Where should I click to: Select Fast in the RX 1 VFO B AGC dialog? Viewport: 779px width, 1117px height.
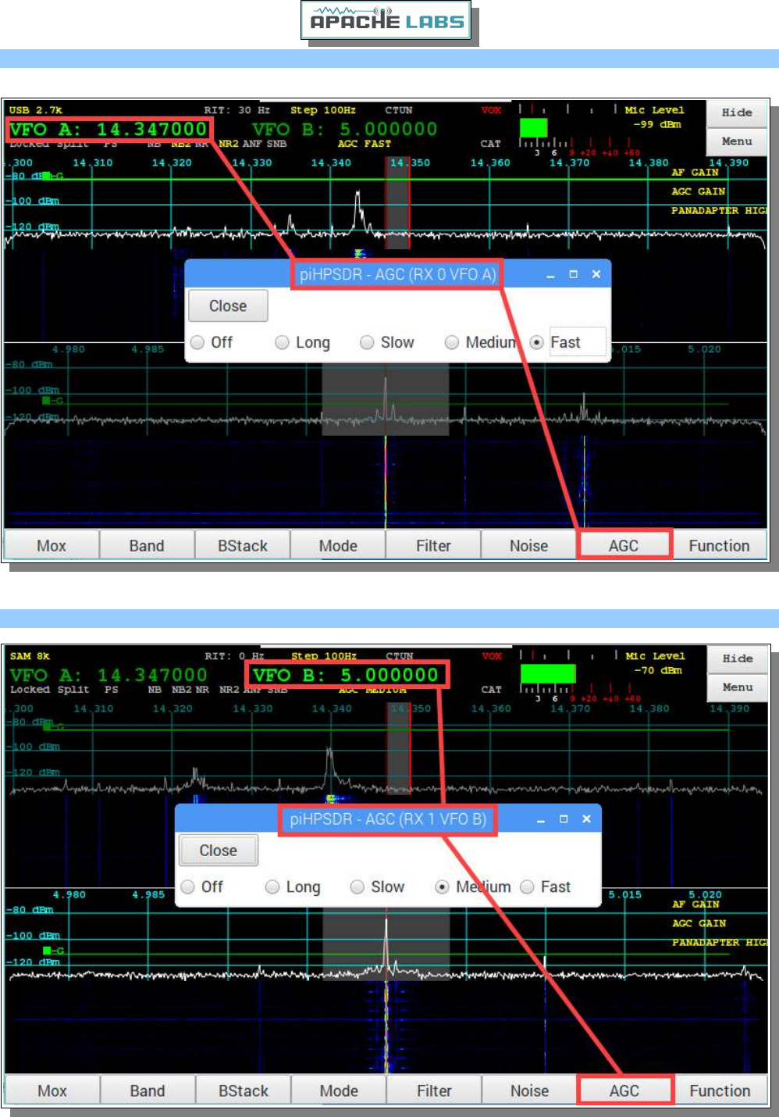point(546,887)
